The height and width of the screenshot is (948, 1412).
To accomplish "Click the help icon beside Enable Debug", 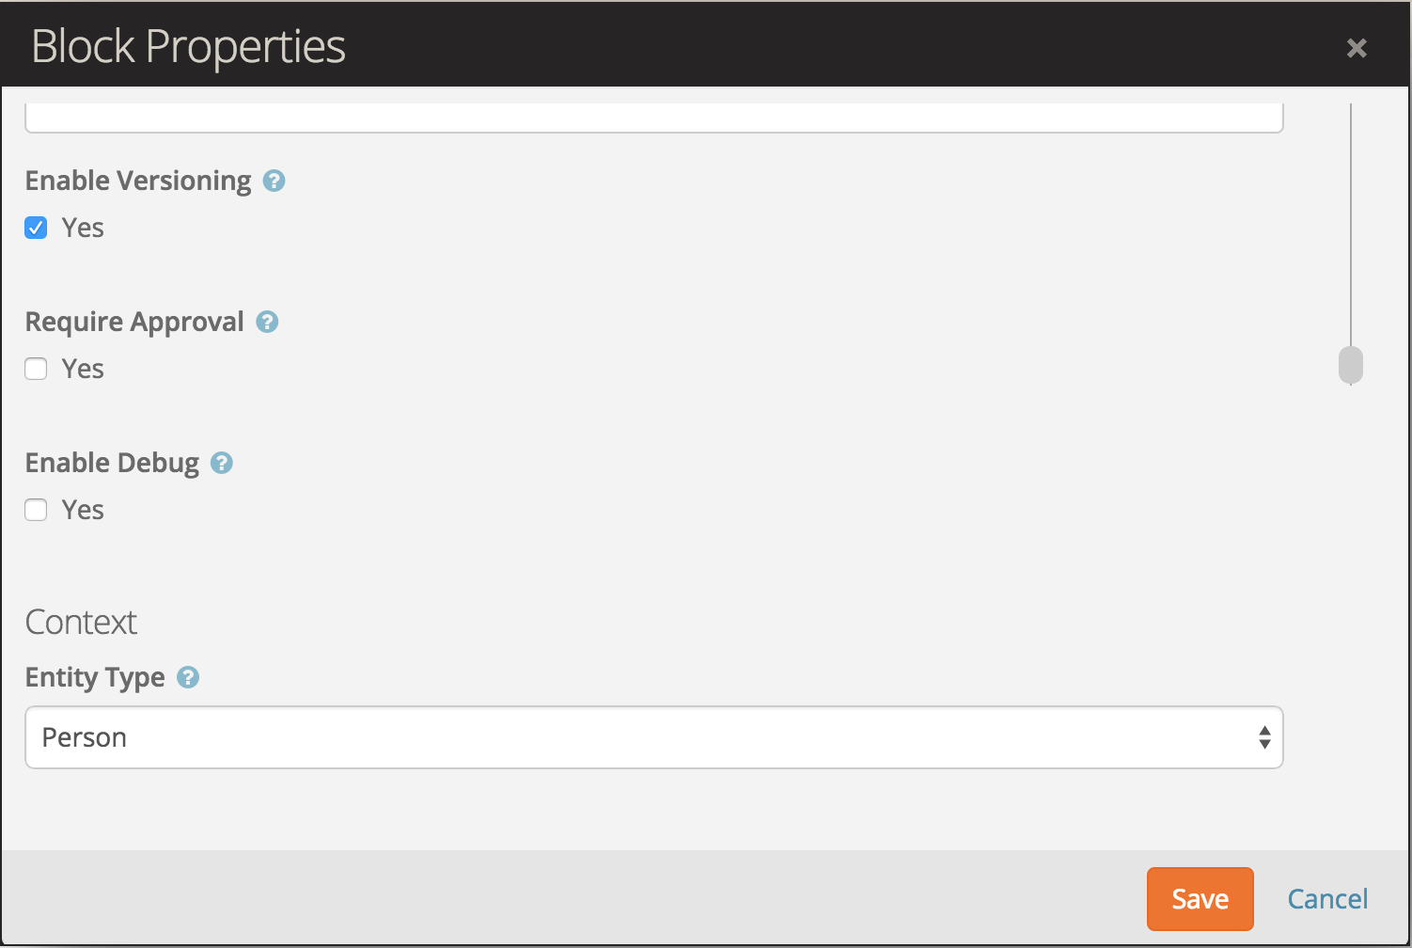I will tap(222, 463).
